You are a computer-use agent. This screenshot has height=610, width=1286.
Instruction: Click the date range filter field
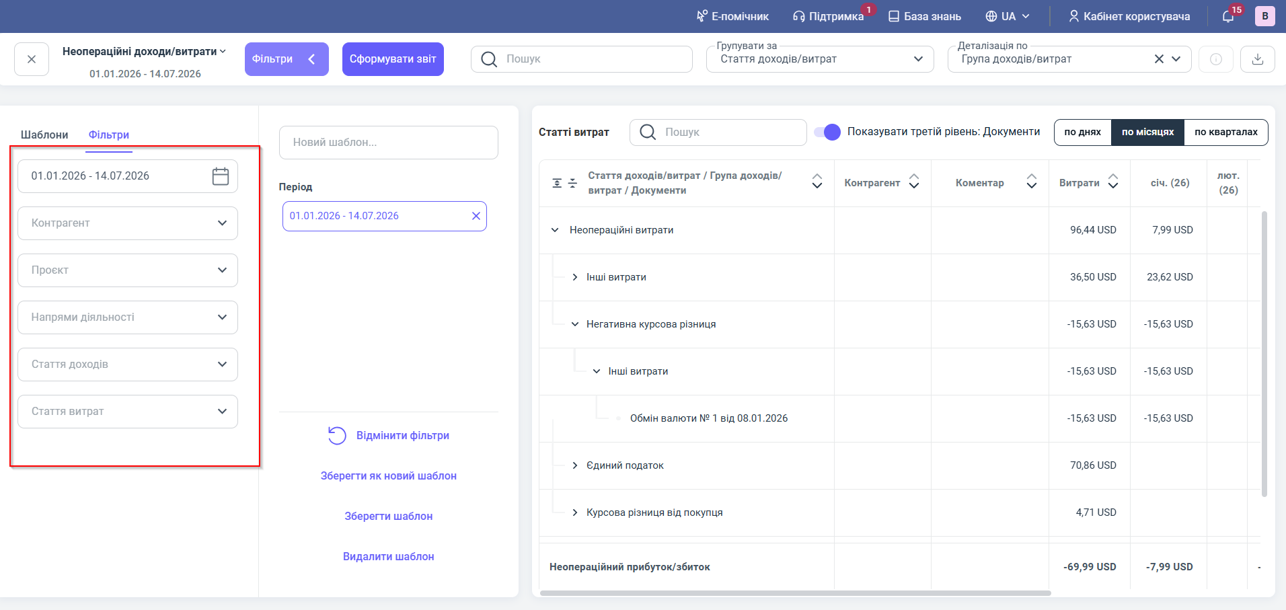pos(128,176)
